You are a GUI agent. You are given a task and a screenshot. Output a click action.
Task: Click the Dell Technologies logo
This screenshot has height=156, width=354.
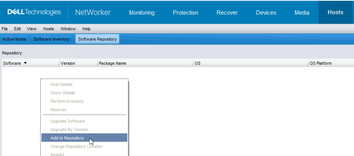[34, 12]
